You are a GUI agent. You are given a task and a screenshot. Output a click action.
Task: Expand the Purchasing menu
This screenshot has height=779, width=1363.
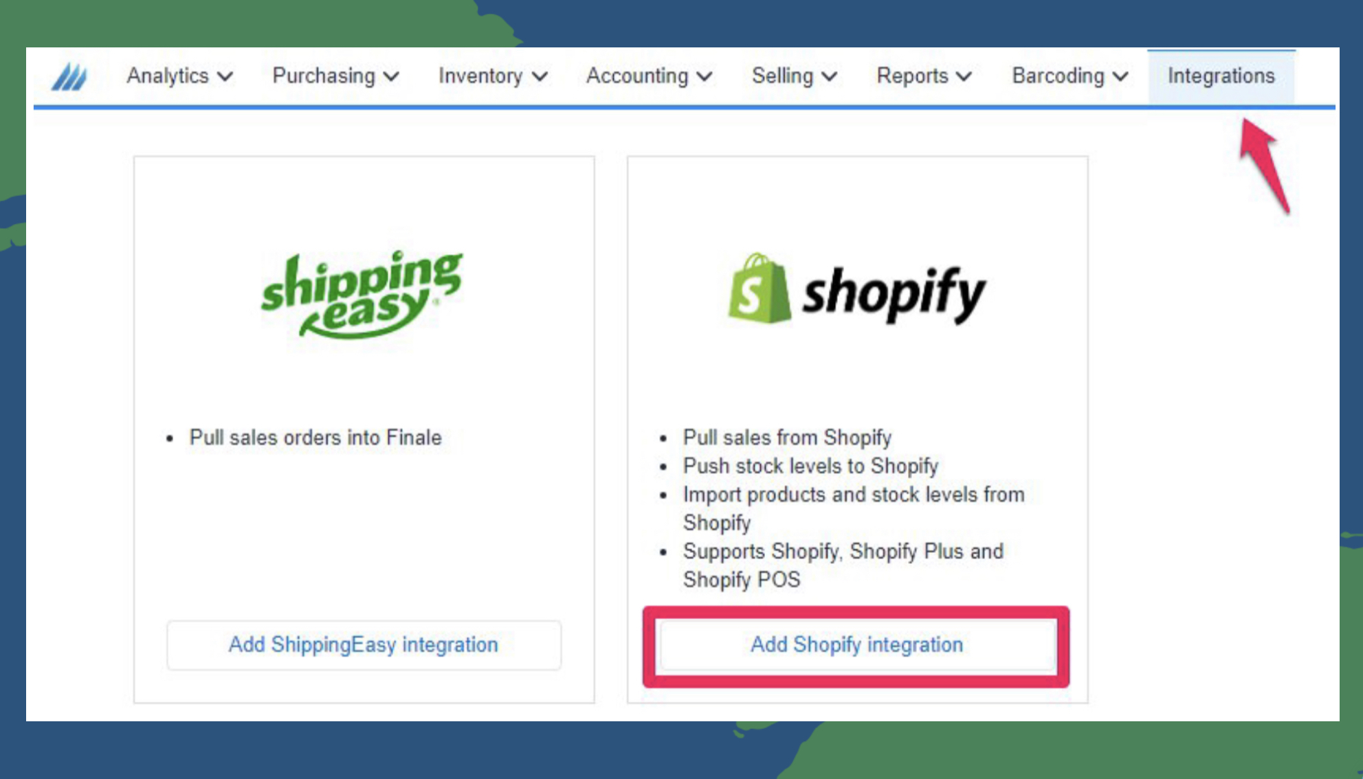(x=335, y=76)
